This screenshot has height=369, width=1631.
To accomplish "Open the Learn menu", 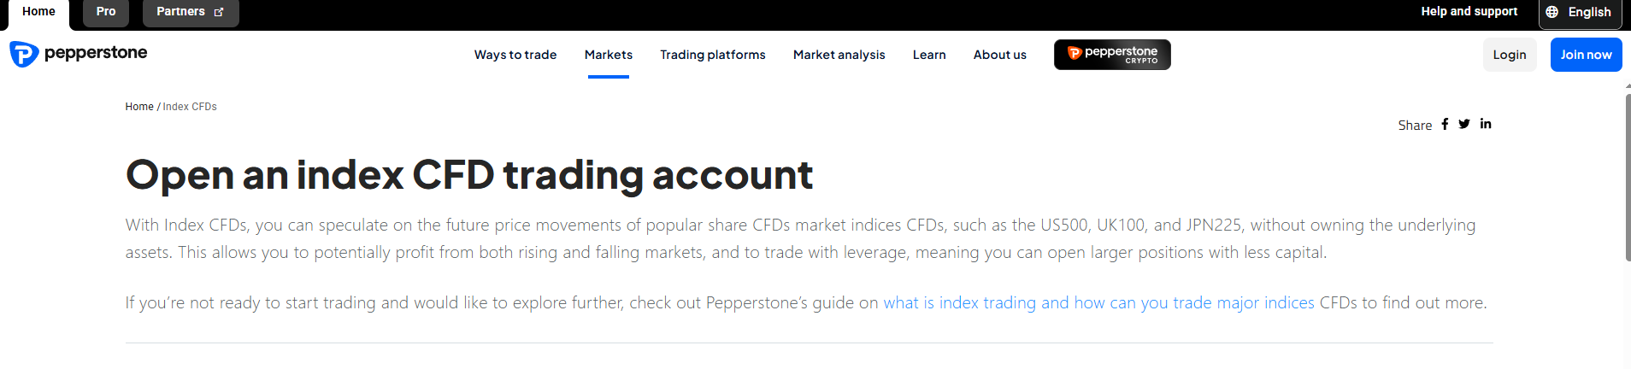I will [929, 55].
